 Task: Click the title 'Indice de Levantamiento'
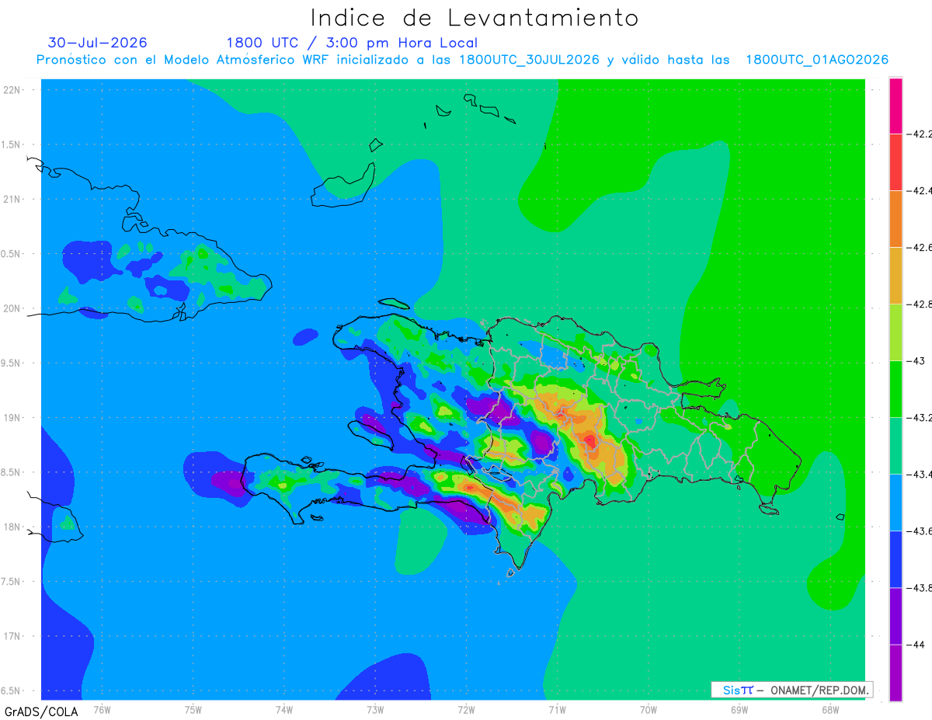point(475,17)
